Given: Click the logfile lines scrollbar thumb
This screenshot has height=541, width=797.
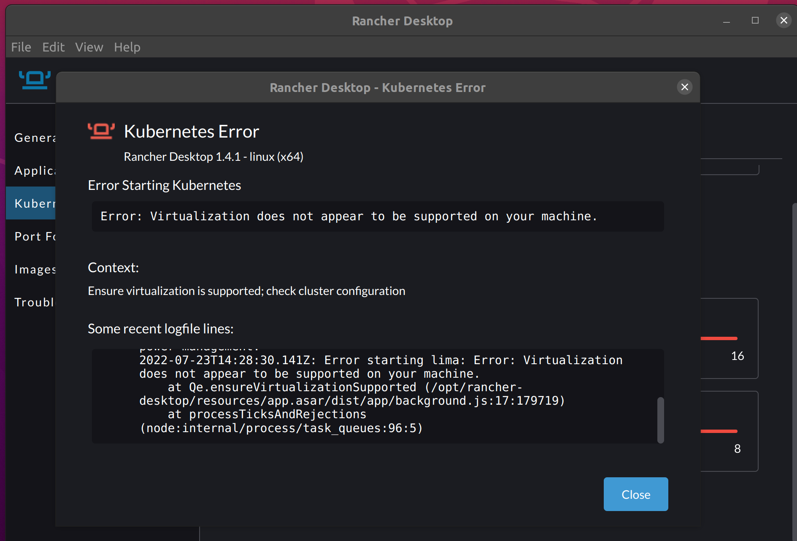Looking at the screenshot, I should click(661, 420).
